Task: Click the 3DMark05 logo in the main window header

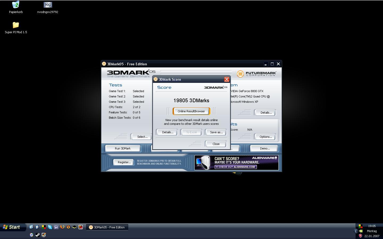Action: coord(131,74)
